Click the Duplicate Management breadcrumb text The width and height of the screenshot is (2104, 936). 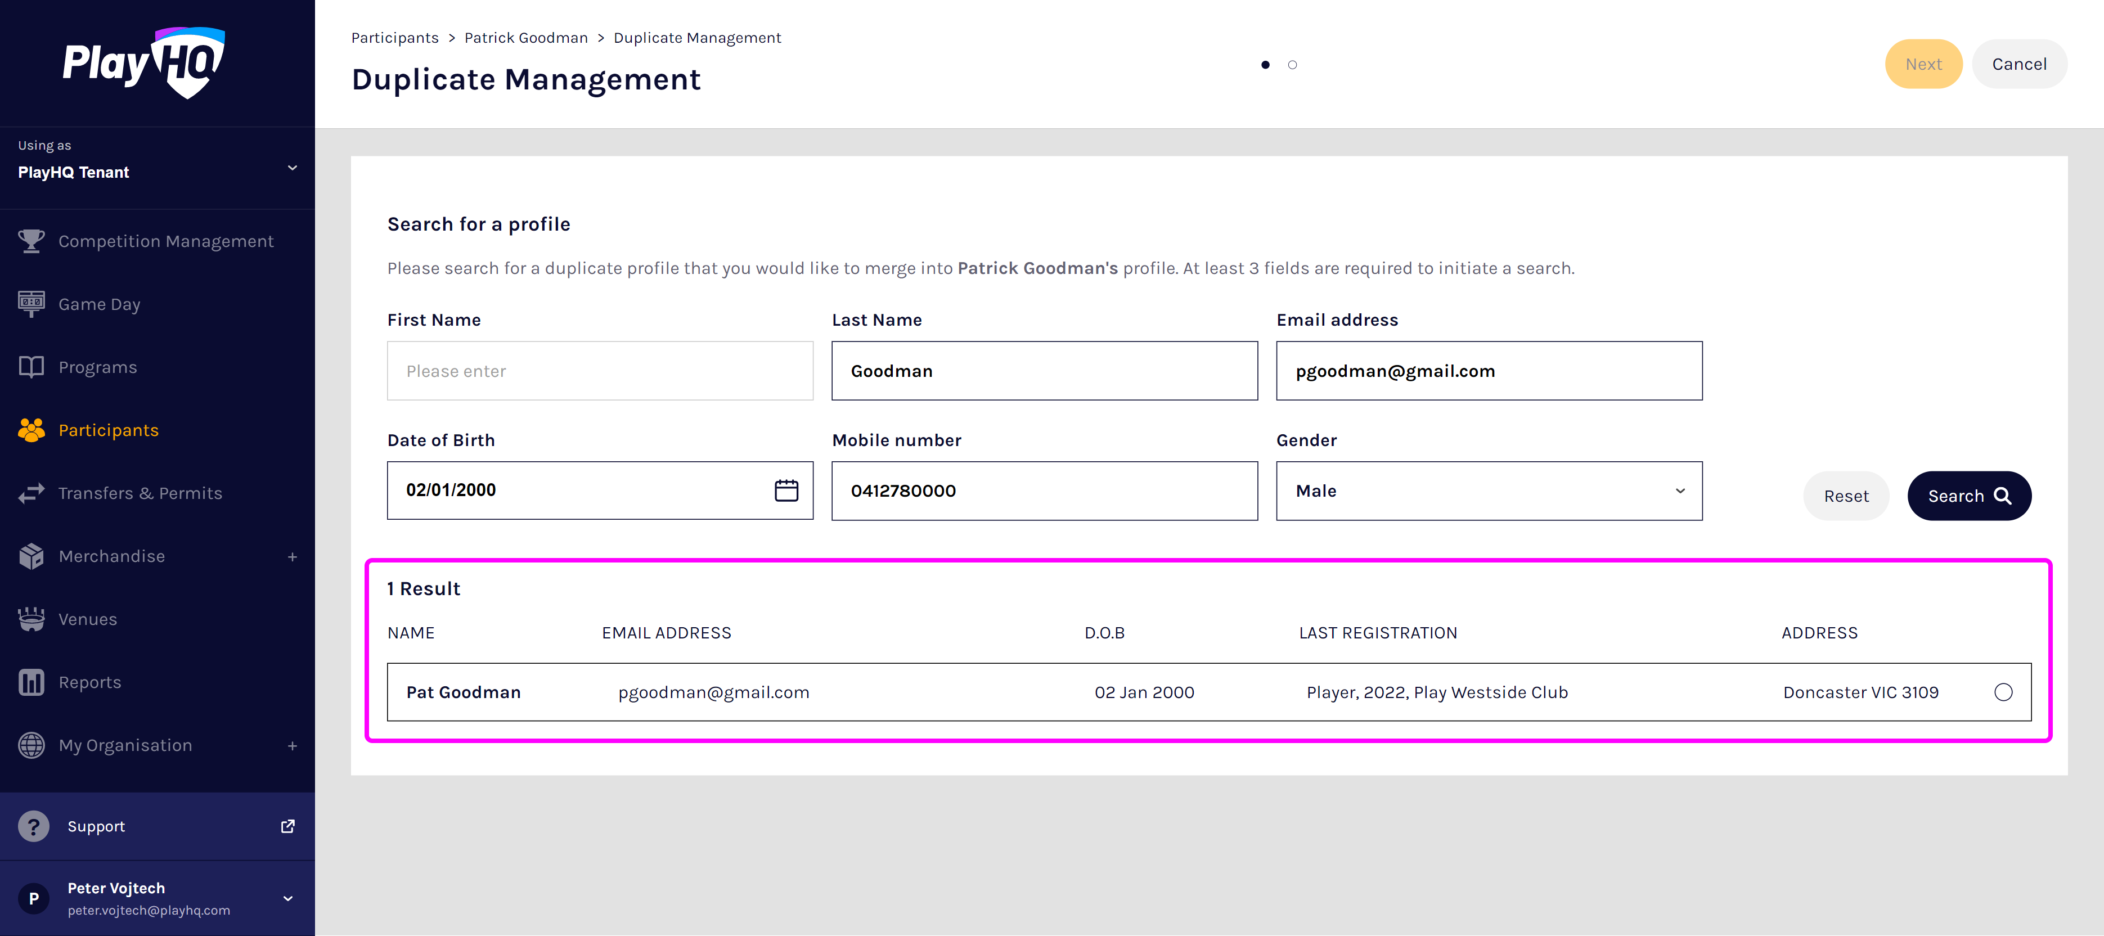click(x=696, y=38)
